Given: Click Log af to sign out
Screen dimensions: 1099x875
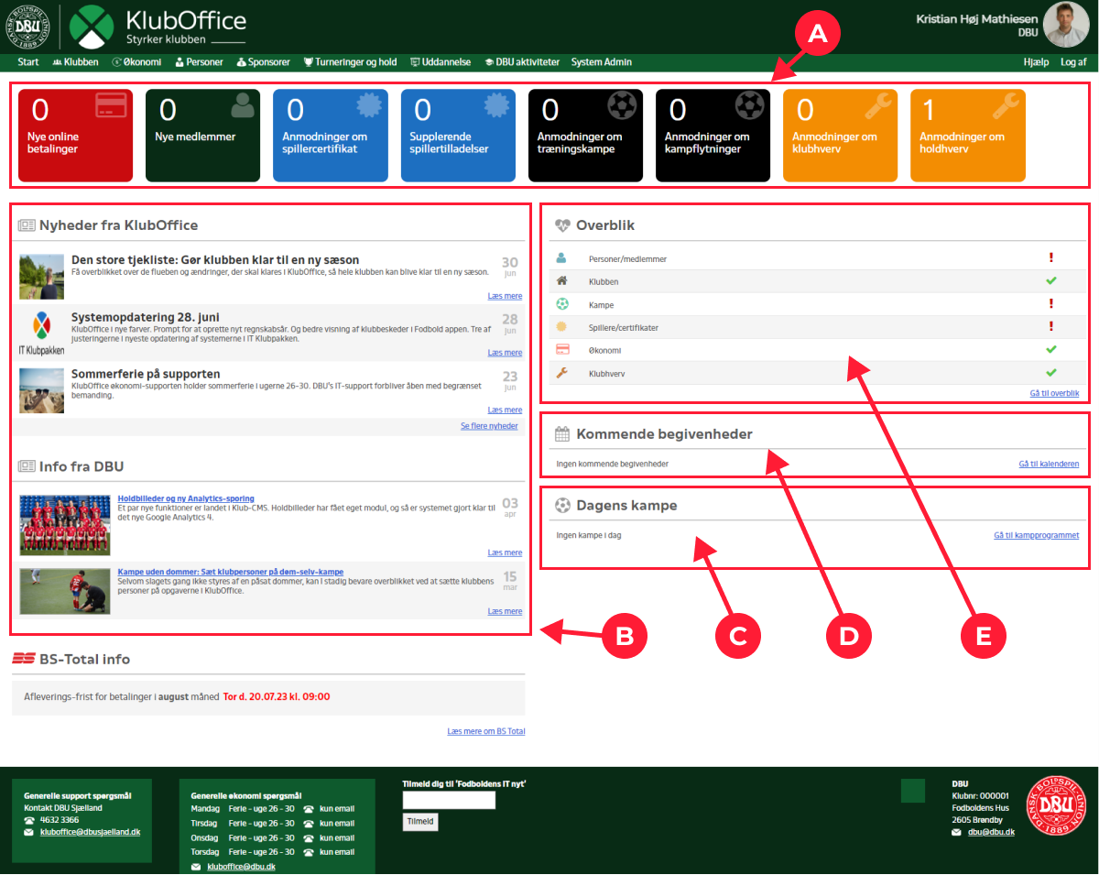Looking at the screenshot, I should pyautogui.click(x=1073, y=62).
